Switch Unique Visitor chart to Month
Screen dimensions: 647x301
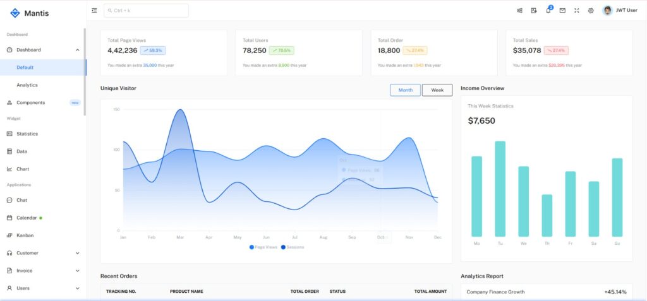(405, 90)
